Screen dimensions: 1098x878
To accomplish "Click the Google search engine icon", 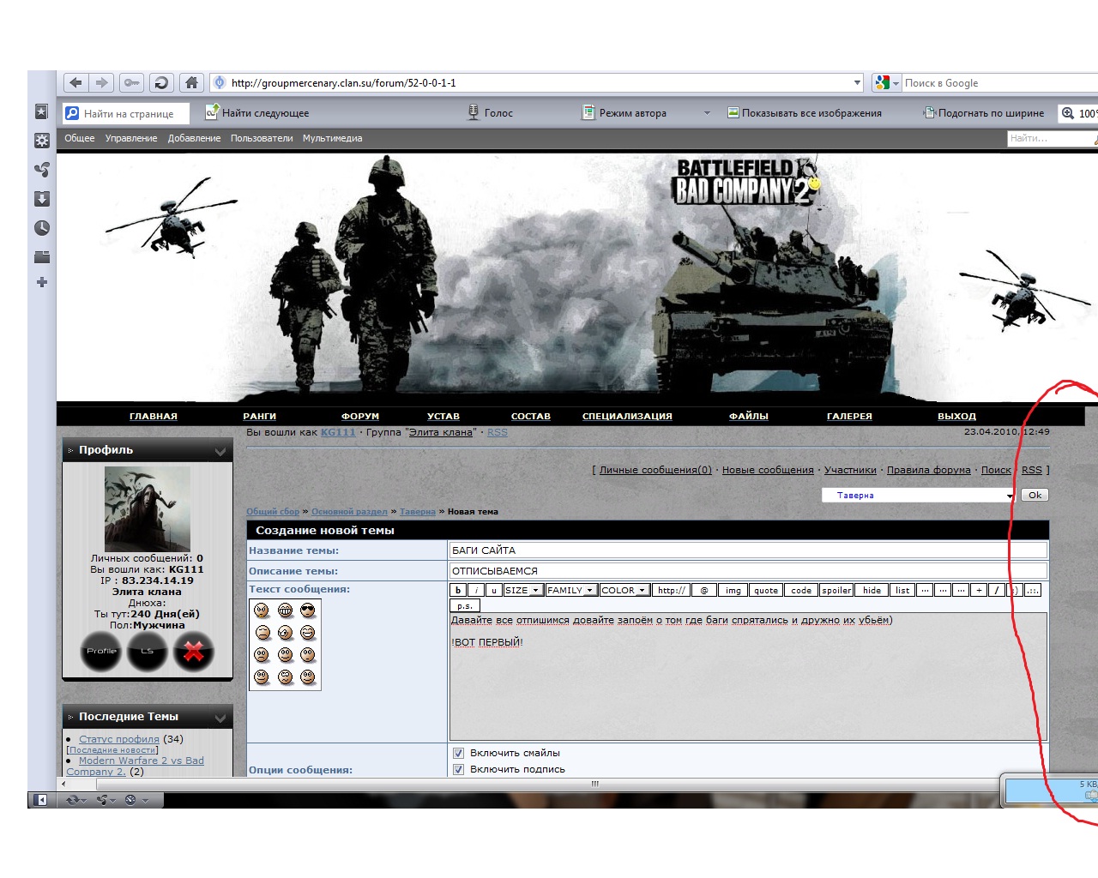I will (x=882, y=82).
